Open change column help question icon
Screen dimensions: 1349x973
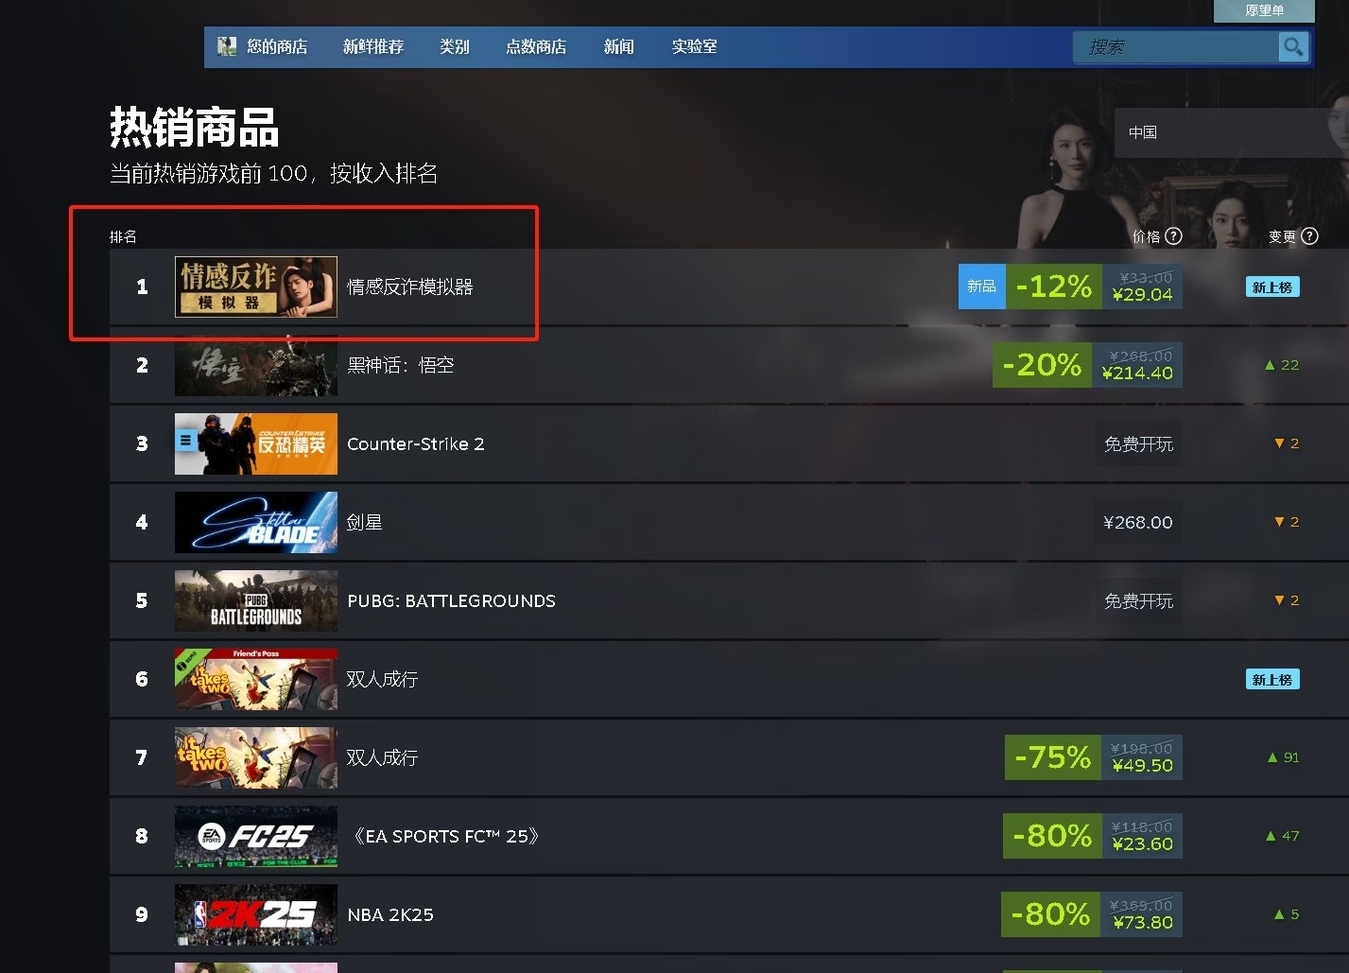pyautogui.click(x=1309, y=236)
